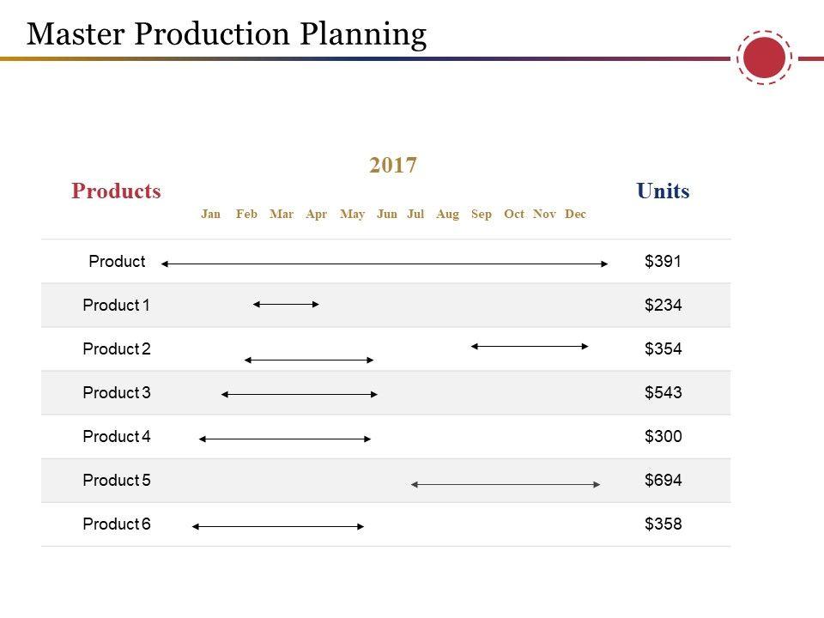Click the Product 2 row label

(x=117, y=348)
